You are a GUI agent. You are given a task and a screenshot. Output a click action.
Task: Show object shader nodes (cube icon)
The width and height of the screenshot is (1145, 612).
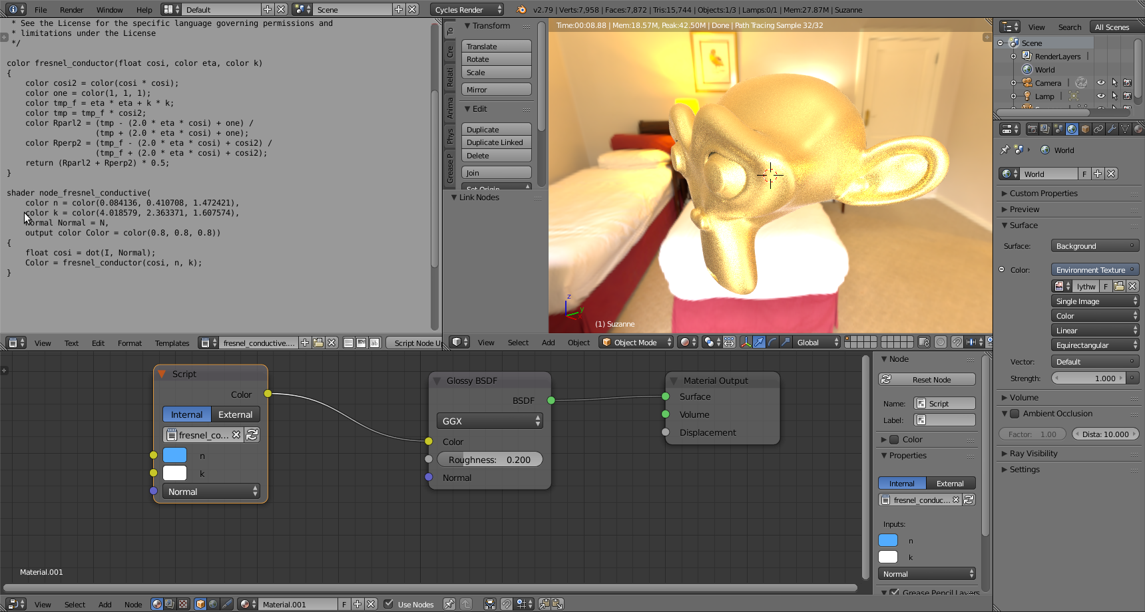click(x=200, y=604)
